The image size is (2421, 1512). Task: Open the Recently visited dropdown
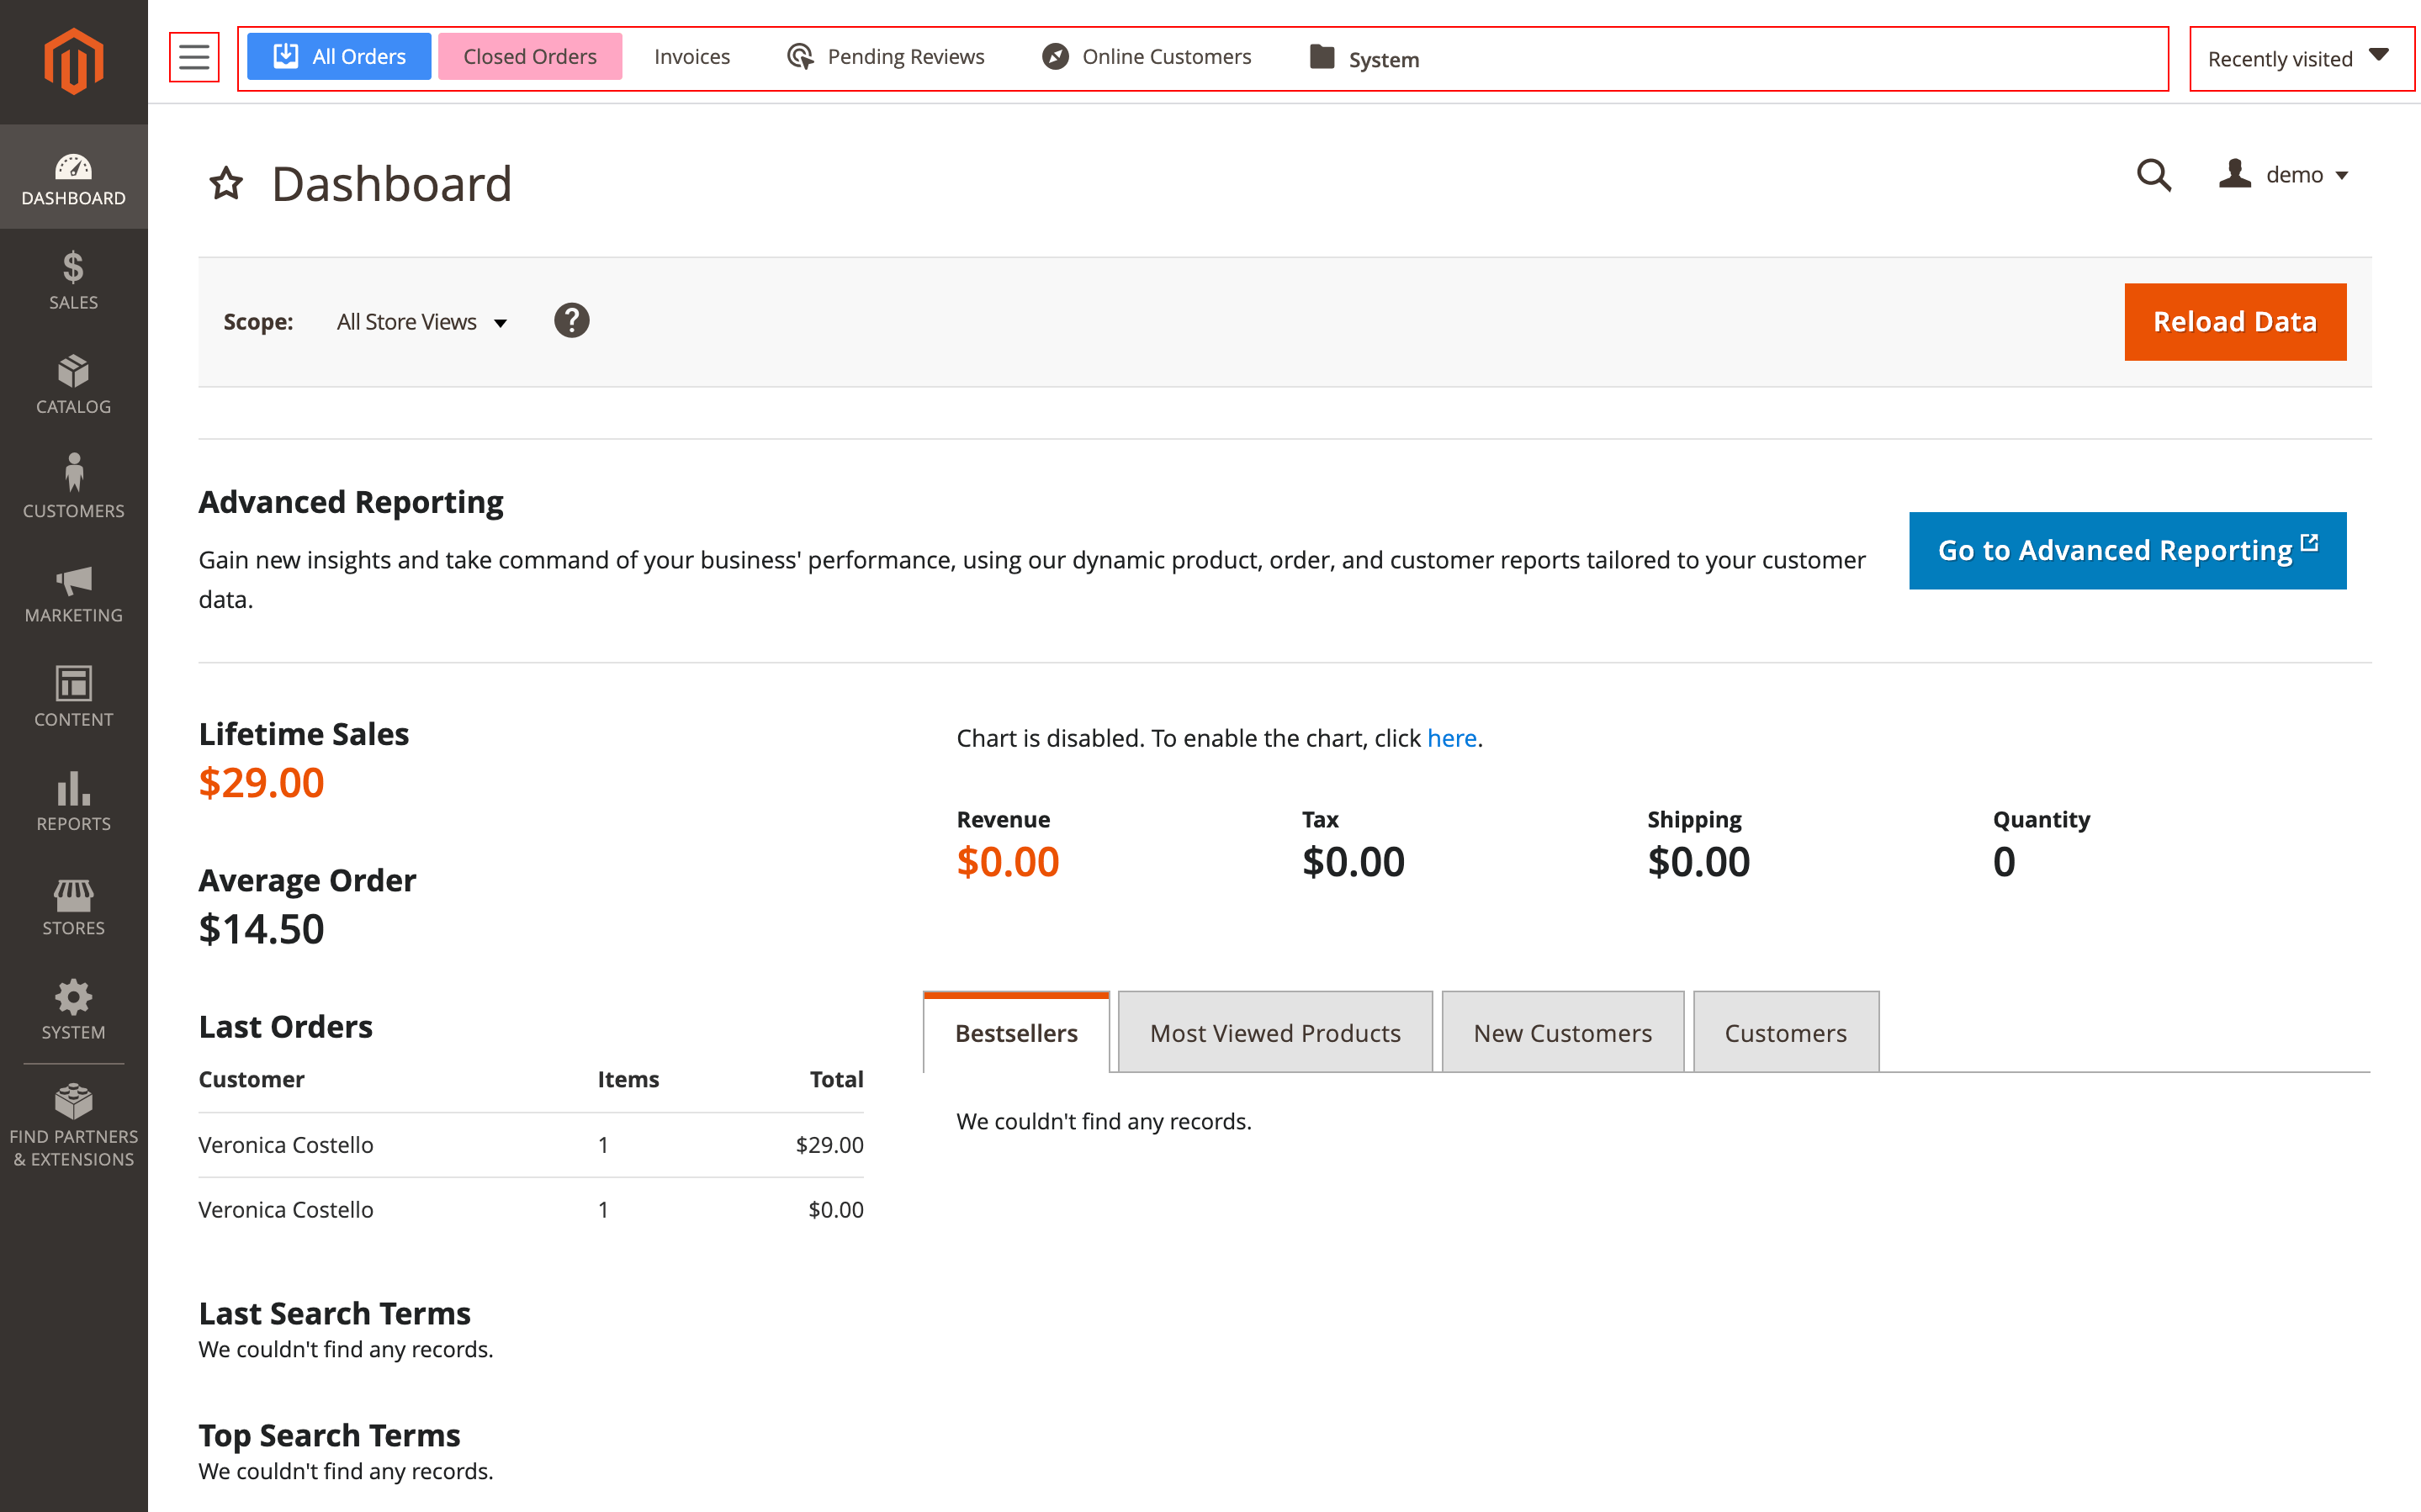pyautogui.click(x=2299, y=58)
